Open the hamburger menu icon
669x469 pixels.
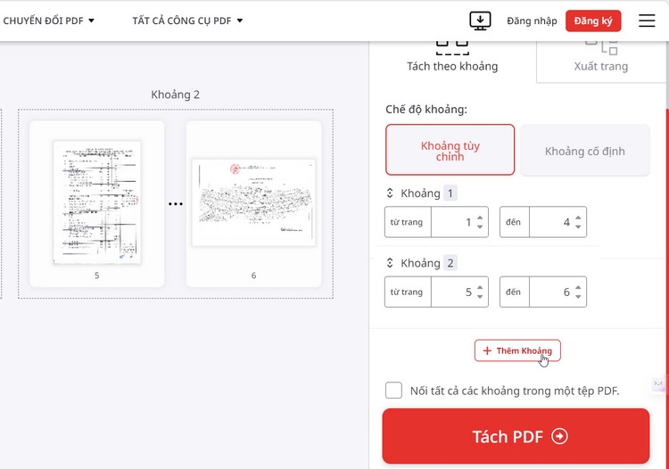pyautogui.click(x=647, y=21)
